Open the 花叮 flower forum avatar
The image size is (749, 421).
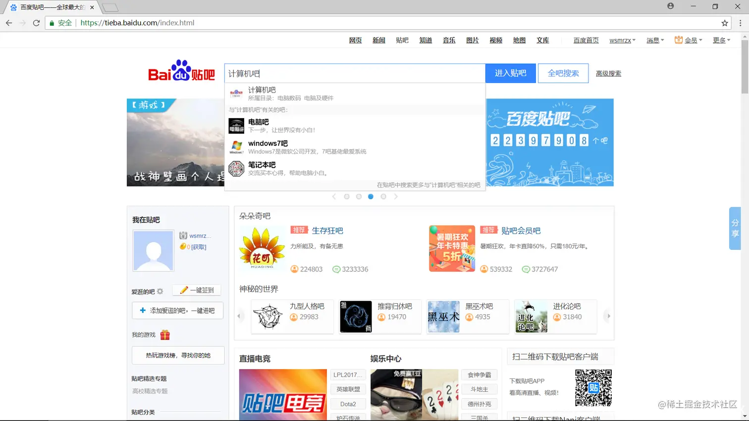click(x=262, y=248)
